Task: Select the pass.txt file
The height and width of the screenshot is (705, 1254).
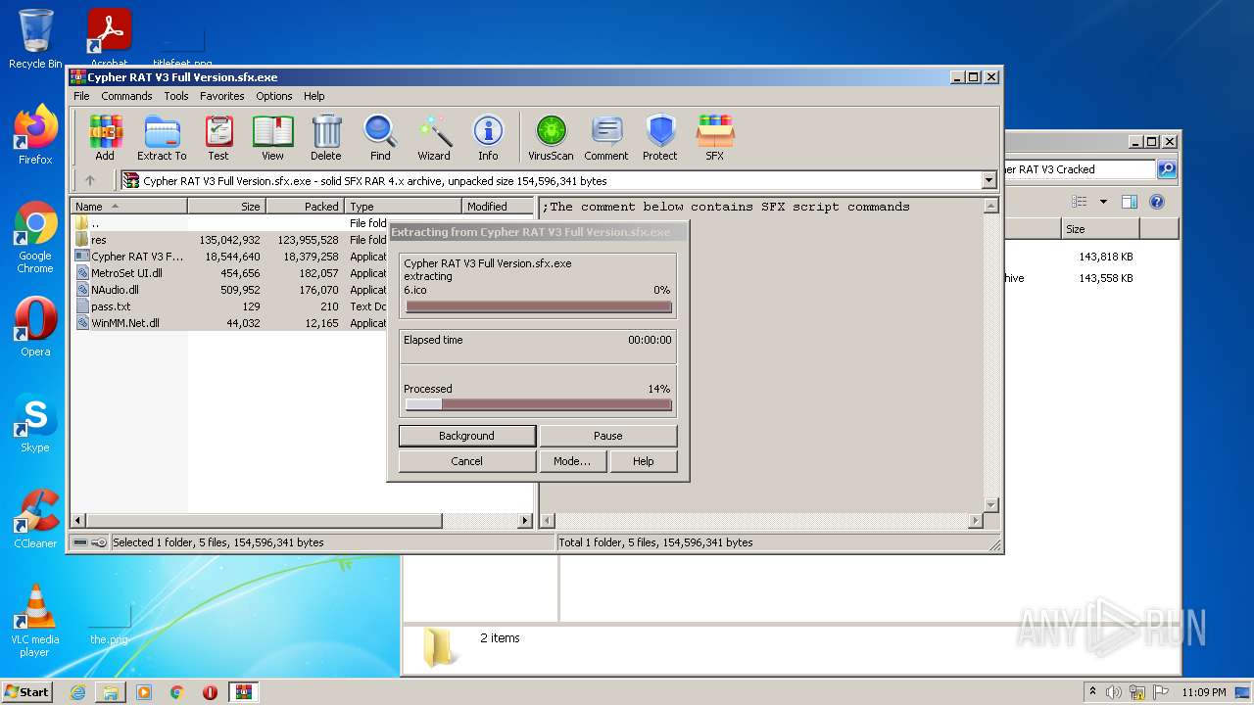Action: pos(230,306)
